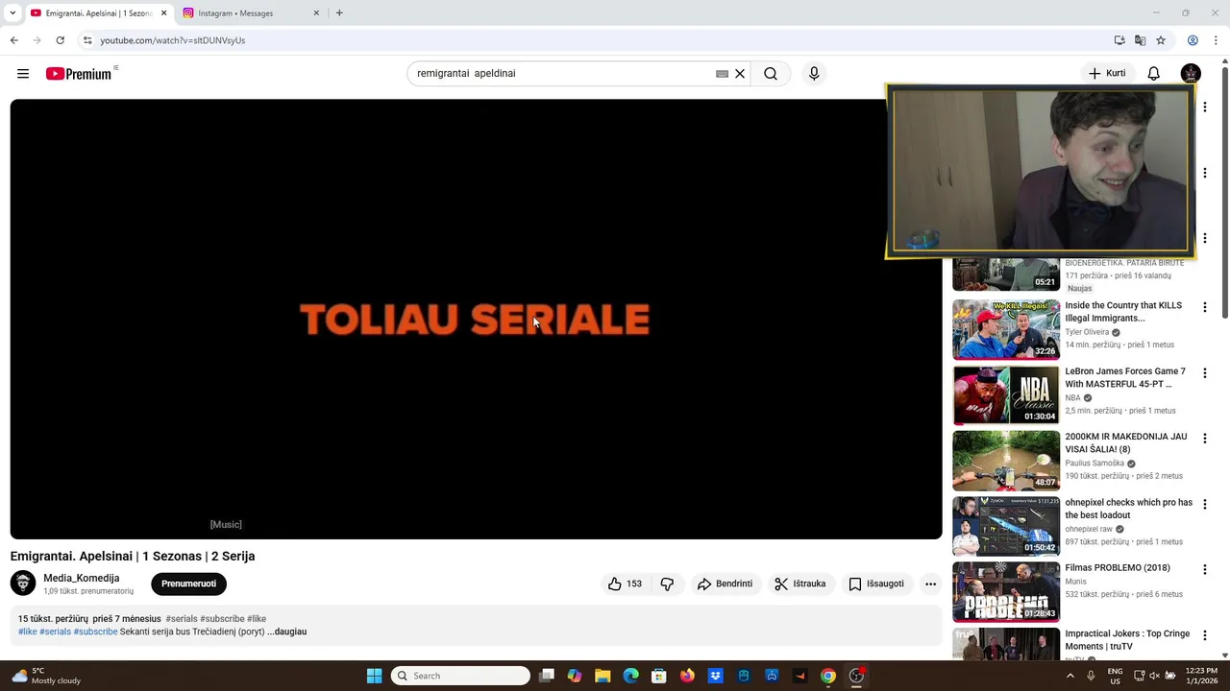Open Chrome's three-dot menu
Image resolution: width=1230 pixels, height=691 pixels.
(x=1216, y=40)
